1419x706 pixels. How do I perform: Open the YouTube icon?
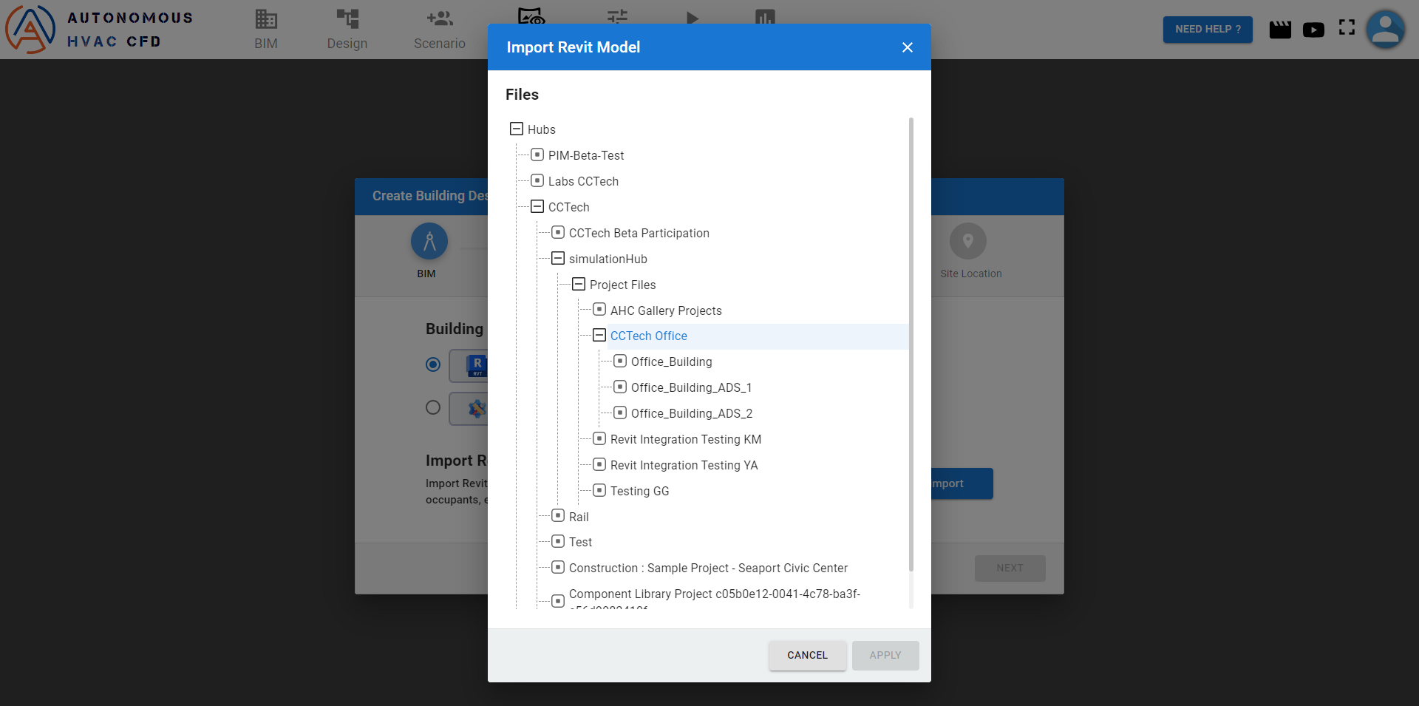tap(1313, 30)
